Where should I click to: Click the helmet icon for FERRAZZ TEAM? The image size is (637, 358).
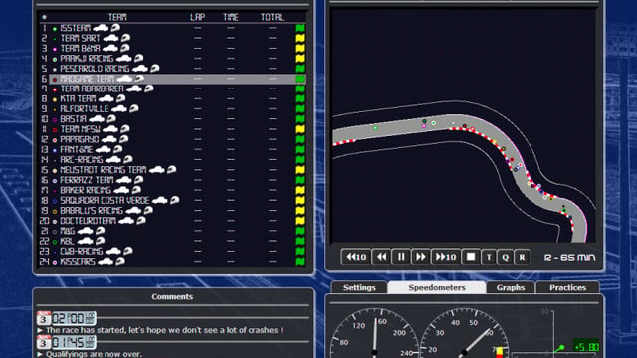pyautogui.click(x=139, y=180)
